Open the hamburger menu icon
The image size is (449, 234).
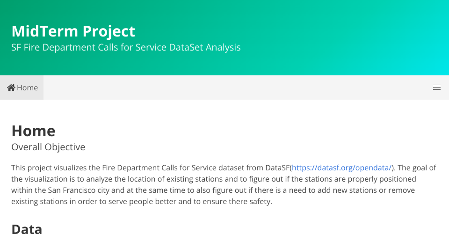437,88
